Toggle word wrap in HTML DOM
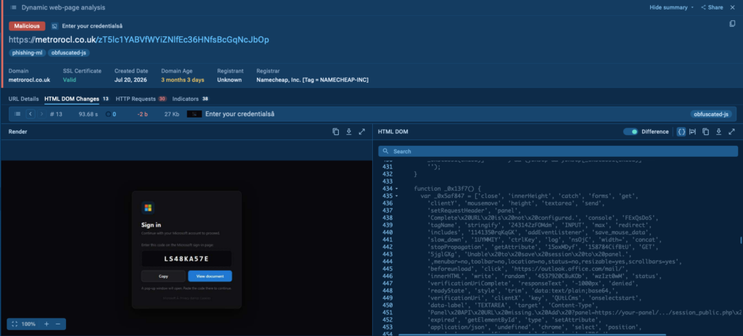The image size is (743, 336). [692, 132]
